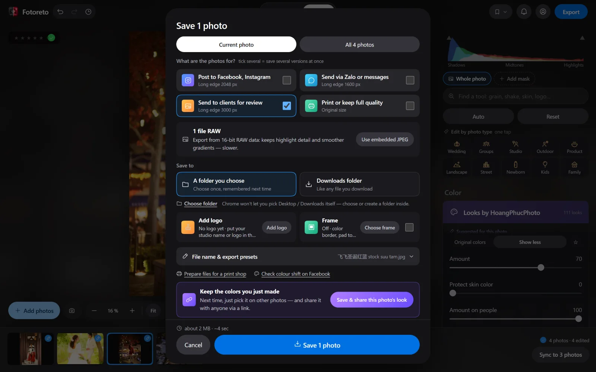Select the Whole photo tab

(x=467, y=79)
